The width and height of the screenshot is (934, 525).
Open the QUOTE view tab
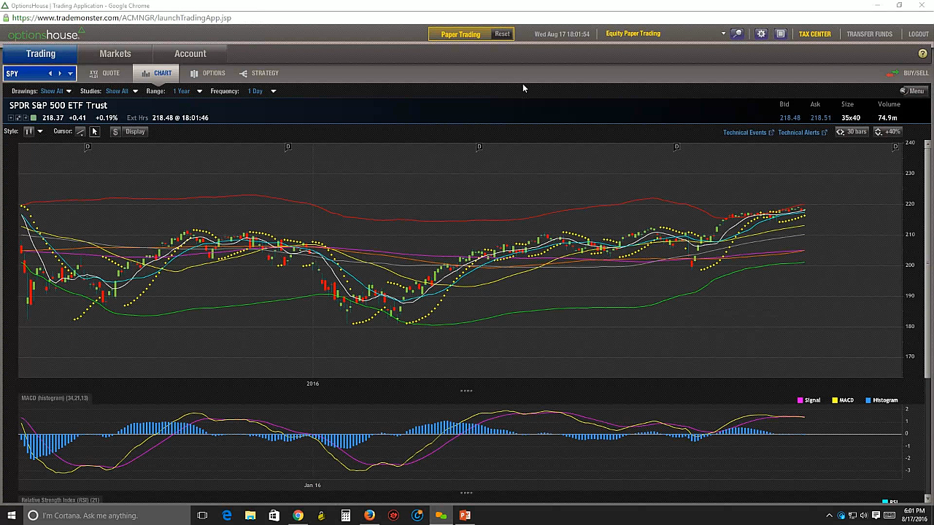(x=104, y=73)
